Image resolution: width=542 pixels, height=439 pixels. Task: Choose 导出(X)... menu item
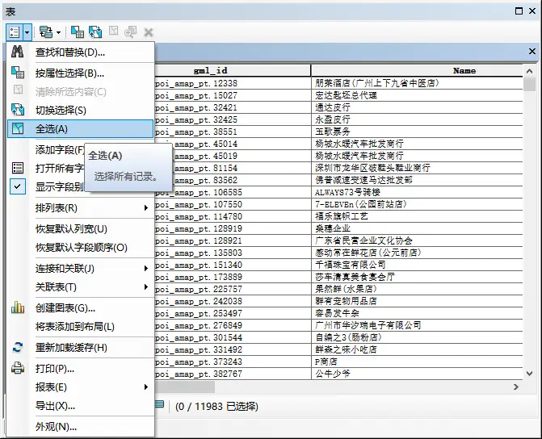pyautogui.click(x=80, y=406)
